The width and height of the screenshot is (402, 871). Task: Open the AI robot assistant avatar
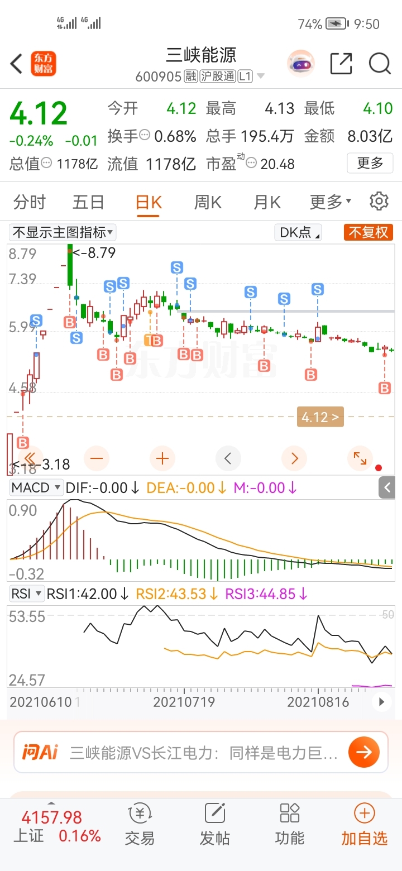(301, 64)
